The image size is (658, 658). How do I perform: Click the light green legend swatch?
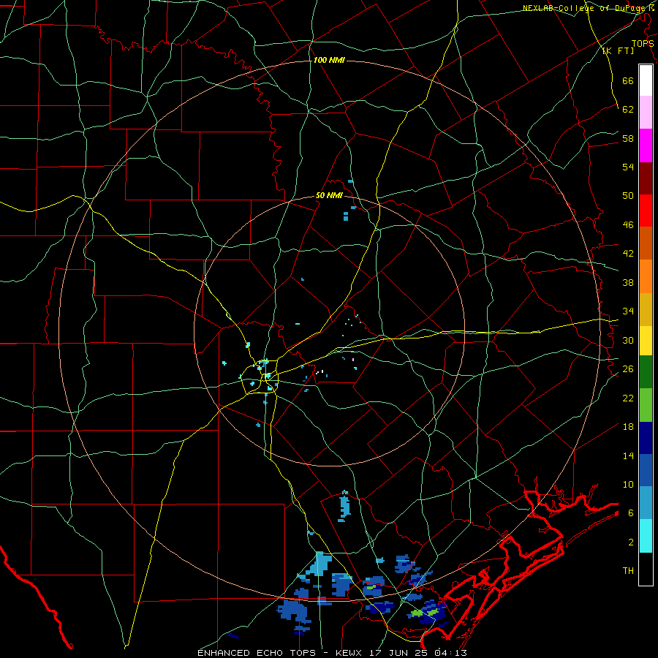click(x=646, y=404)
